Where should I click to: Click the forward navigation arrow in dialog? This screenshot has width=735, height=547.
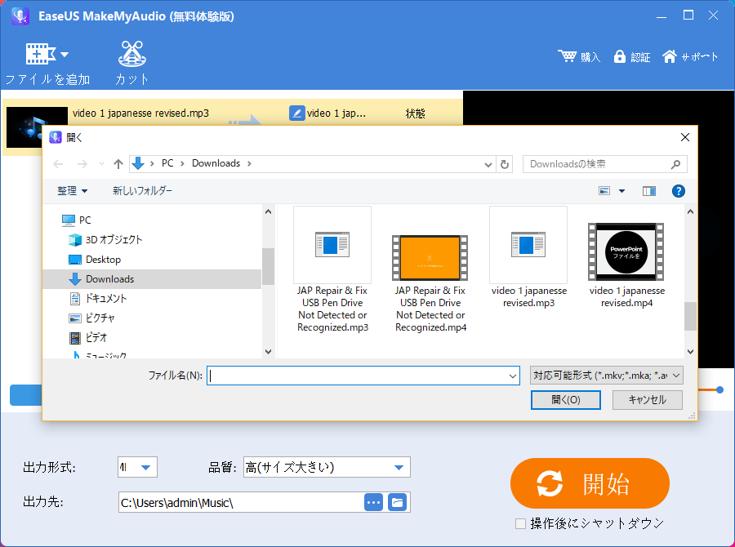82,163
